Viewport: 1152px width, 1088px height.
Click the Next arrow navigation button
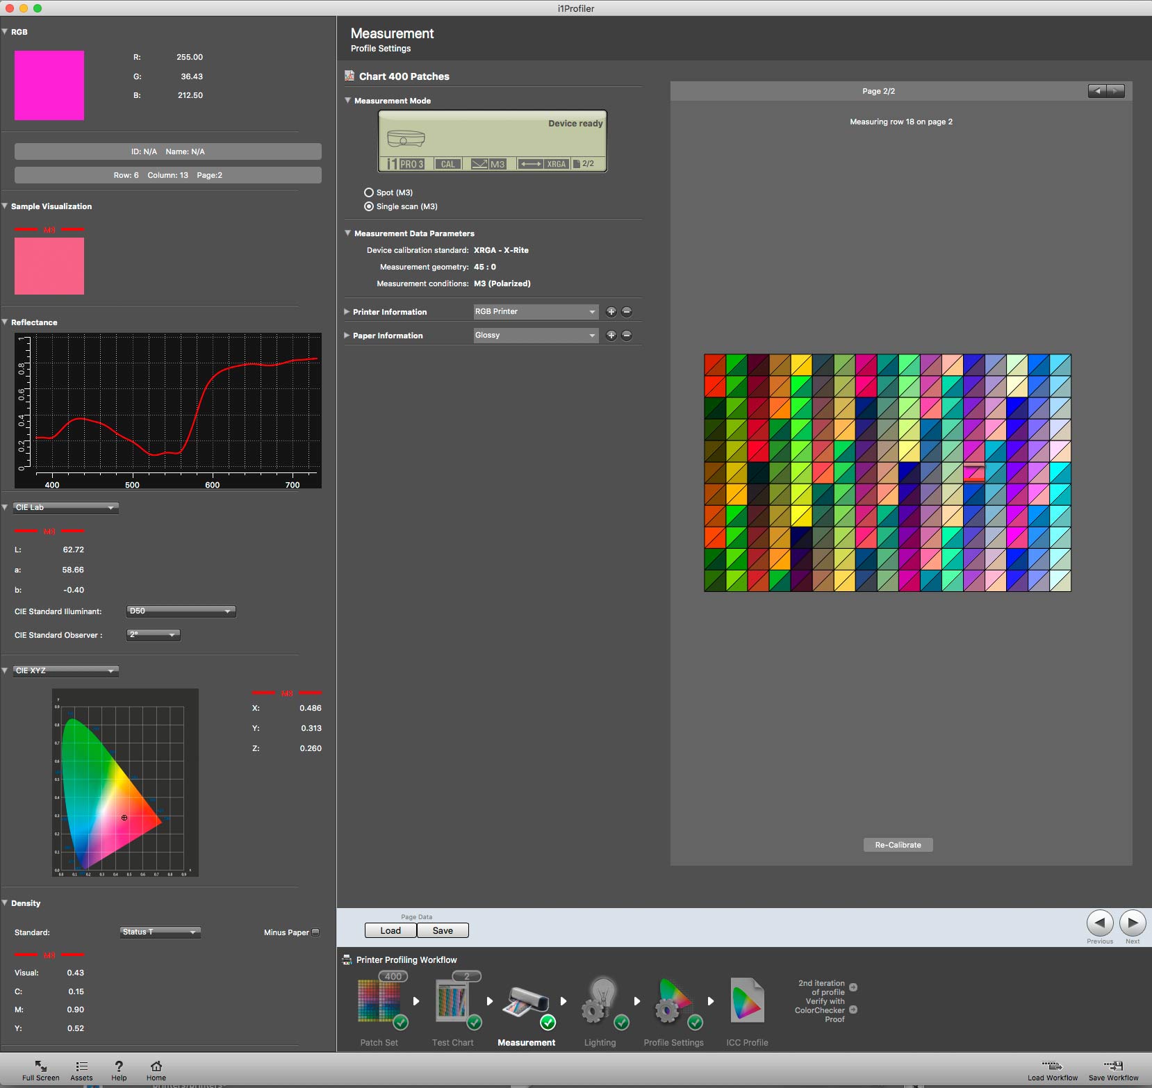click(1133, 923)
